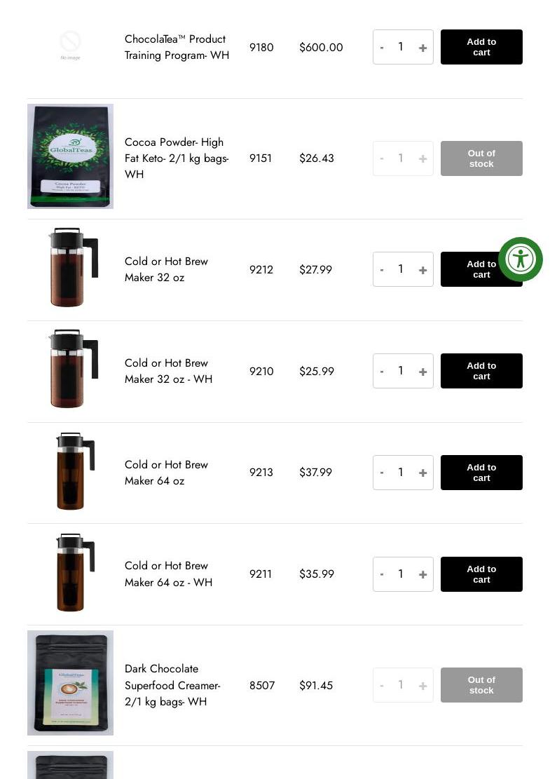
Task: Decrease quantity for Brew Maker 64 oz
Action: click(382, 473)
